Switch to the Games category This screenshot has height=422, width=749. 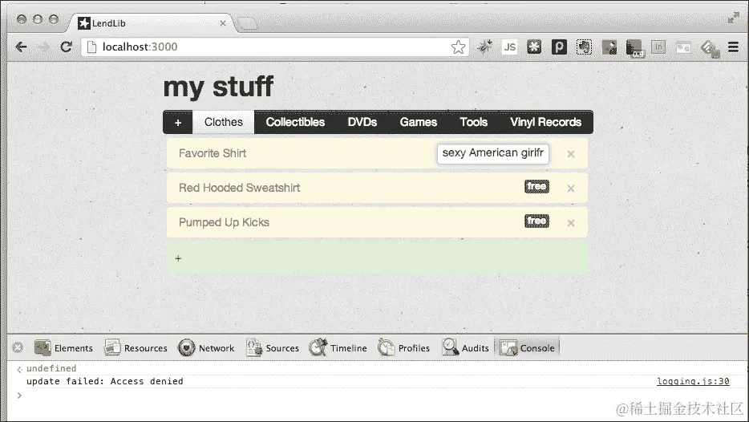[x=419, y=122]
